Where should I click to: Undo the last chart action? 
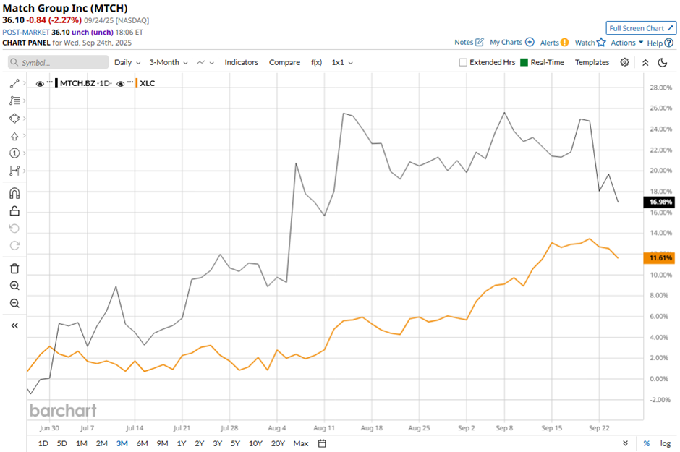14,229
